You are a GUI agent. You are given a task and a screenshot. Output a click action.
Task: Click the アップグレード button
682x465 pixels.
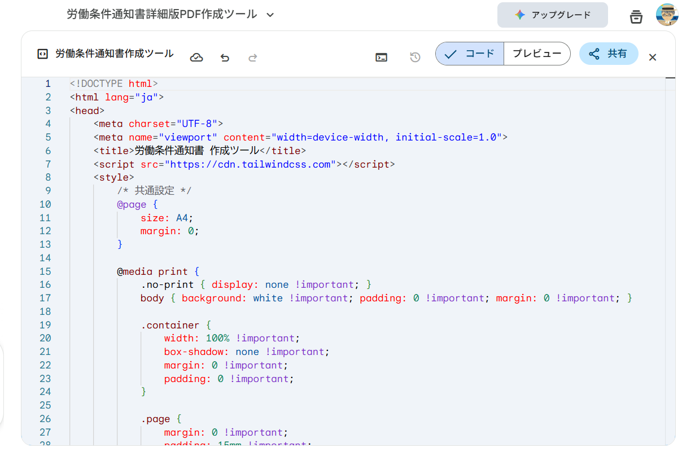552,15
